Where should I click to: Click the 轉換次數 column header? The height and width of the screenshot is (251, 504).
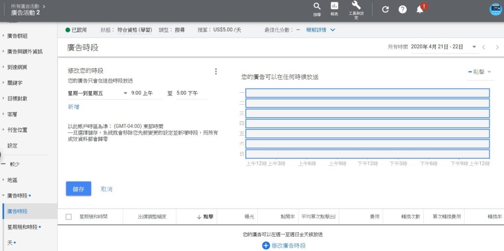(x=410, y=217)
